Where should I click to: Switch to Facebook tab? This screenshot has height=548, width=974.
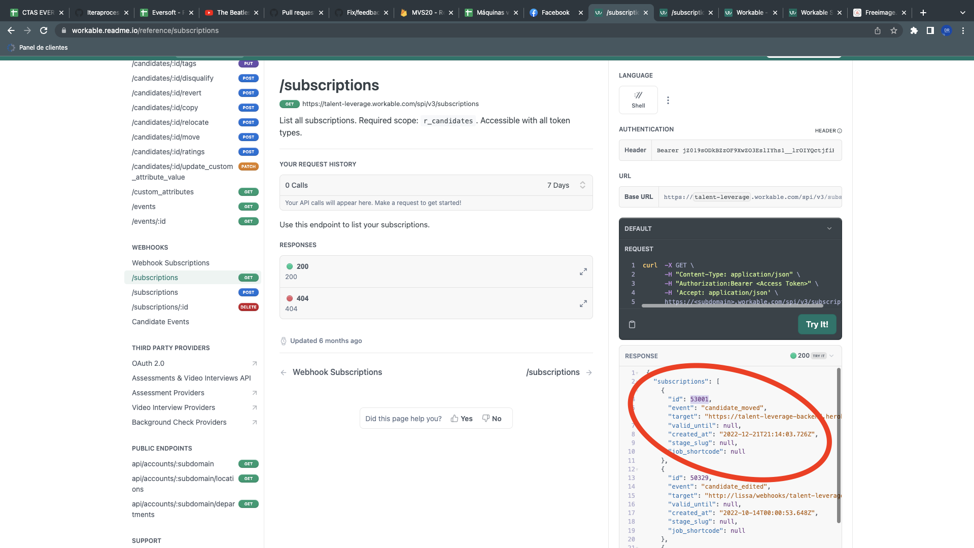pos(556,13)
